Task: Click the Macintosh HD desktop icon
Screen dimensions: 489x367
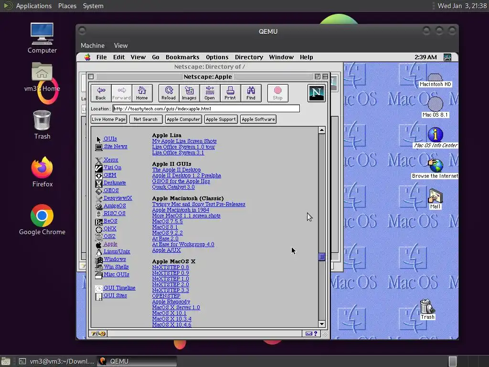Action: (435, 80)
